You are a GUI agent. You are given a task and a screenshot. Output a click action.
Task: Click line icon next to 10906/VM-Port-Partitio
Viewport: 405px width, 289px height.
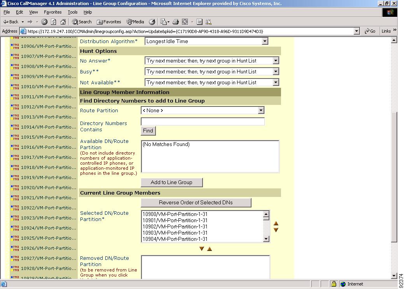[x=15, y=46]
